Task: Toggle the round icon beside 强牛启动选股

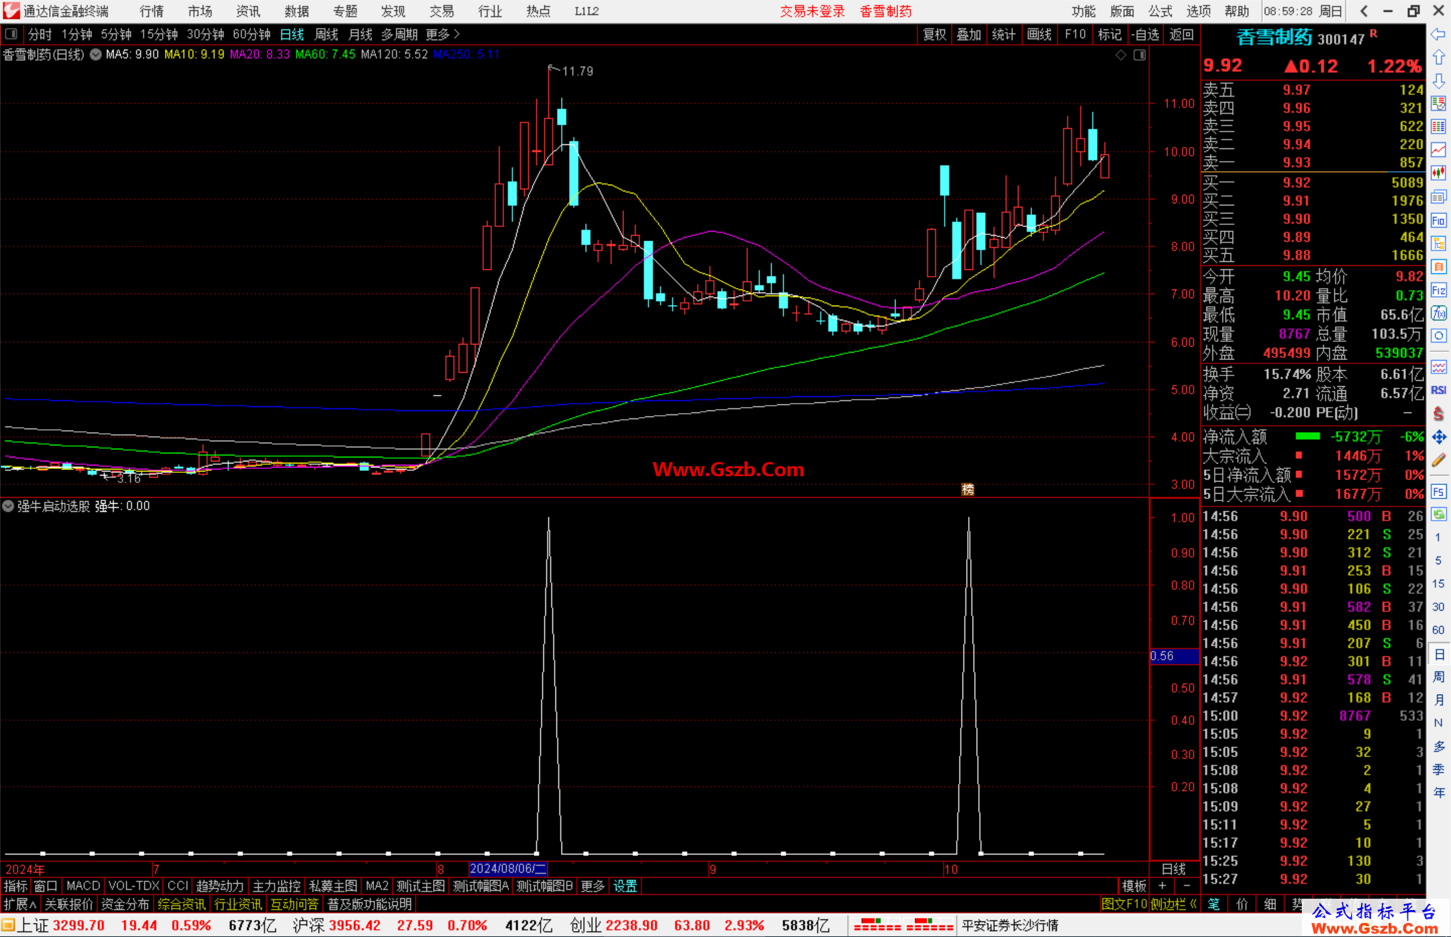Action: click(x=8, y=506)
